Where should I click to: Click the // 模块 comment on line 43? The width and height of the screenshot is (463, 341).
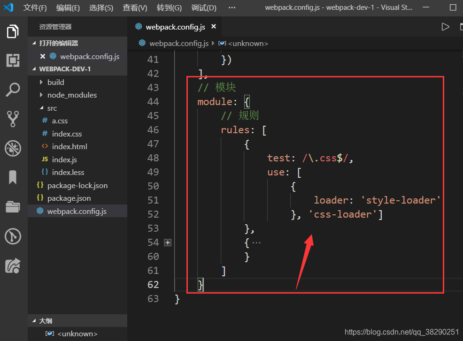click(217, 87)
